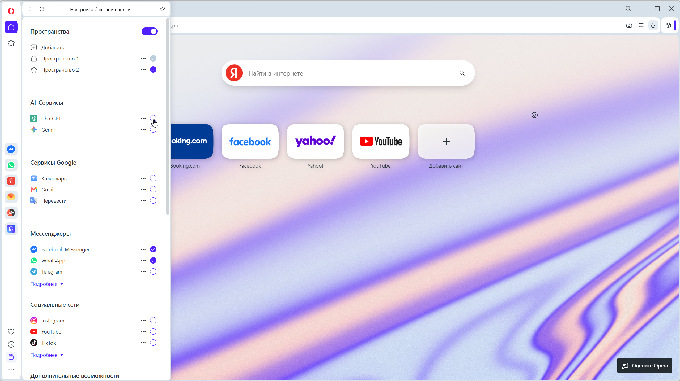Switch to Workspace 1 home icon in sidebar
The width and height of the screenshot is (680, 381).
click(11, 27)
